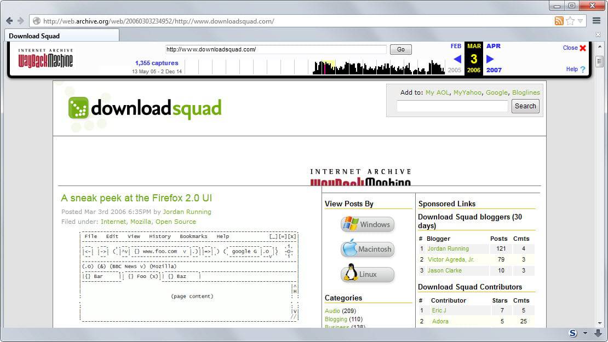This screenshot has width=608, height=342.
Task: Open the Internet category link under post
Action: coord(113,222)
